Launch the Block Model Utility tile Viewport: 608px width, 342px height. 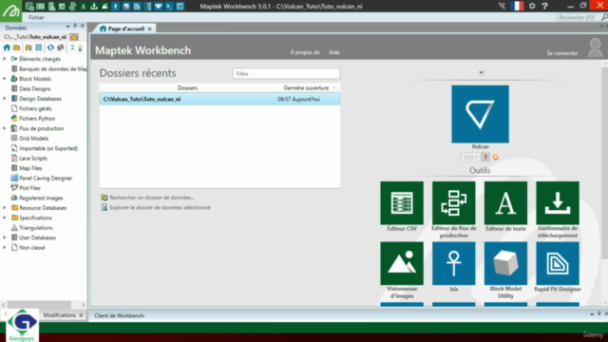[x=505, y=263]
